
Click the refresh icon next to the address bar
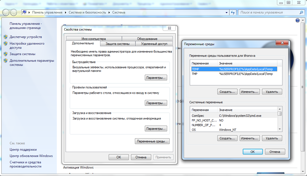233,13
